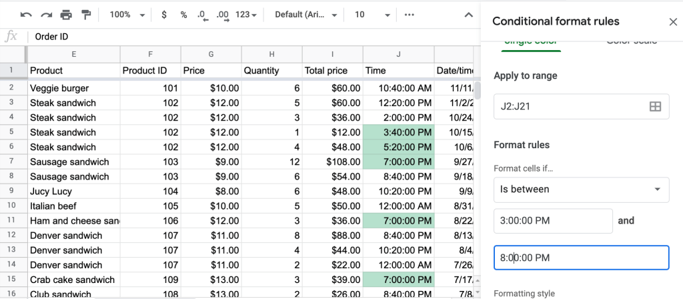Expand the 'Is between' condition dropdown
Viewport: 683px width, 299px height.
click(x=581, y=190)
